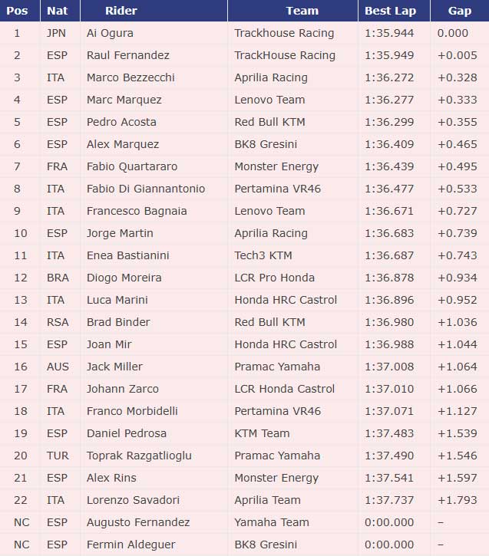The image size is (489, 556).
Task: Click the Pos column header
Action: [18, 11]
